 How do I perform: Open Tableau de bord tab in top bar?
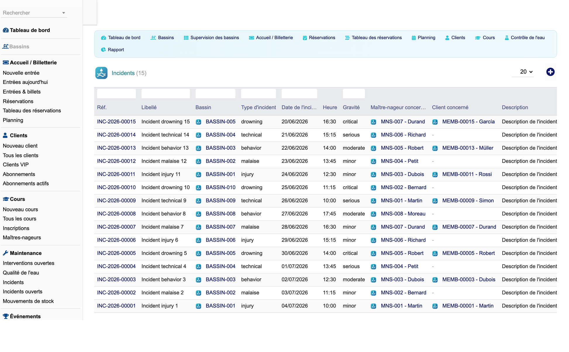[x=120, y=38]
